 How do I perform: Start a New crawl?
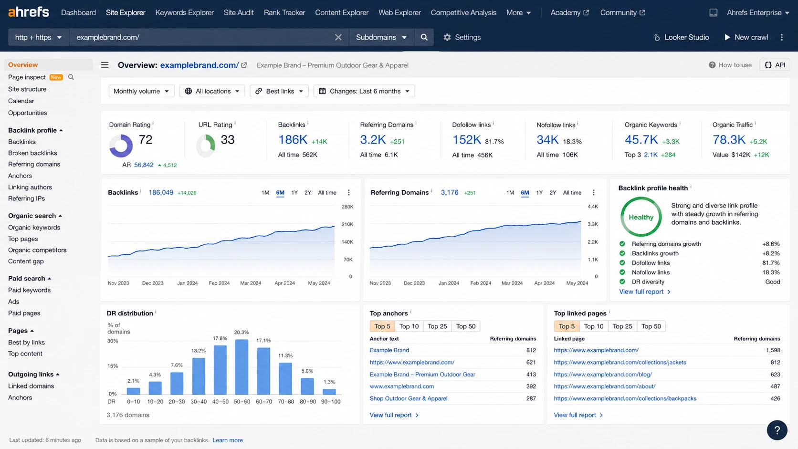pyautogui.click(x=746, y=37)
